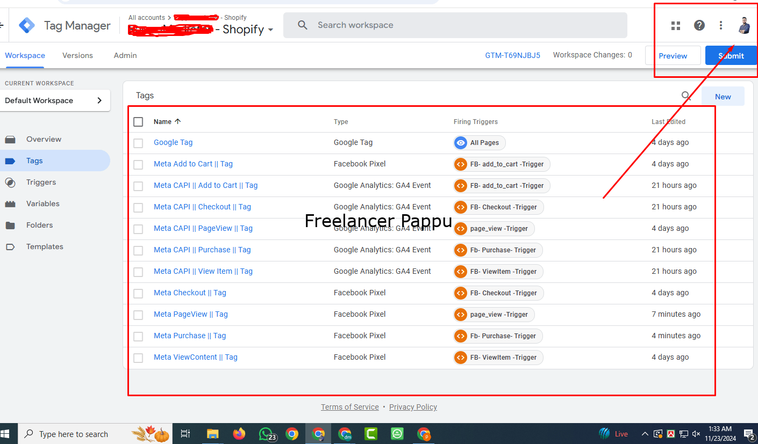Expand the Default Workspace selector
758x444 pixels.
tap(55, 100)
